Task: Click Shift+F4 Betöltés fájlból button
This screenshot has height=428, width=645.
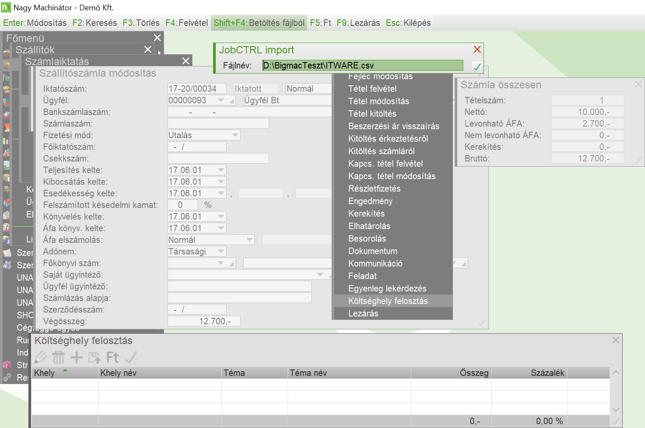Action: point(259,23)
